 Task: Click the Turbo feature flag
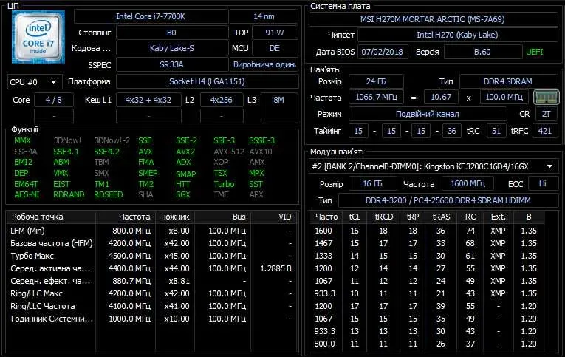tap(224, 184)
